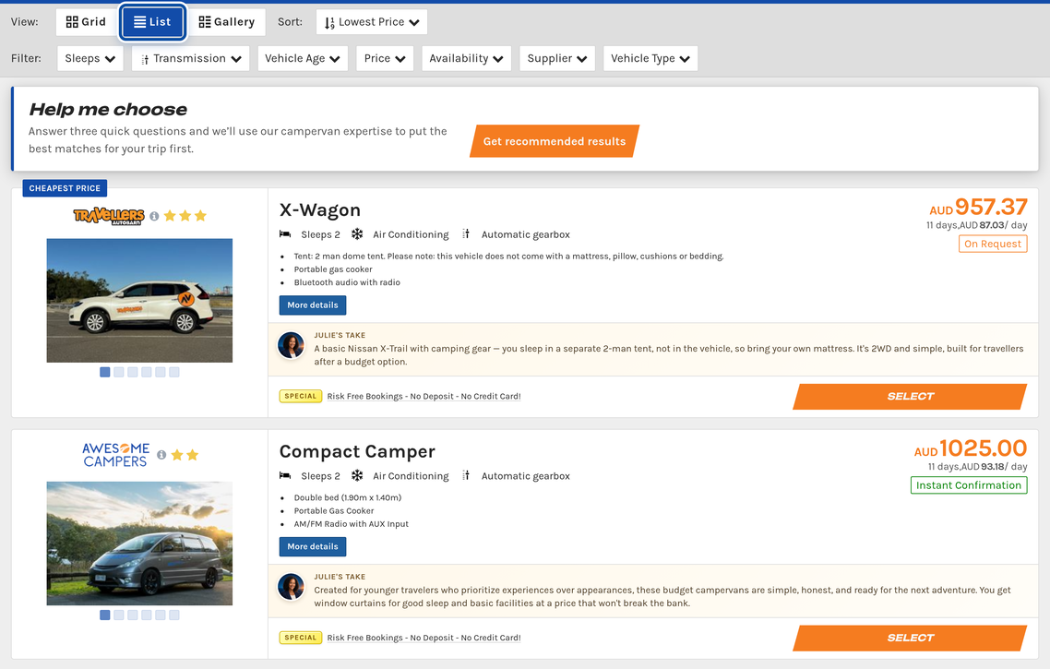Expand the Price filter
This screenshot has height=669, width=1050.
click(x=385, y=58)
